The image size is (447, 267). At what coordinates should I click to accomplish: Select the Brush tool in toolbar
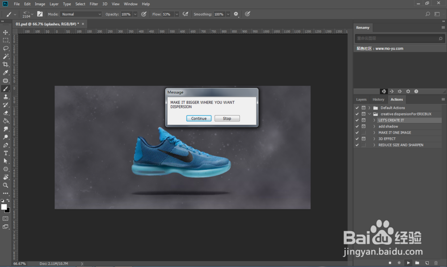coord(5,89)
